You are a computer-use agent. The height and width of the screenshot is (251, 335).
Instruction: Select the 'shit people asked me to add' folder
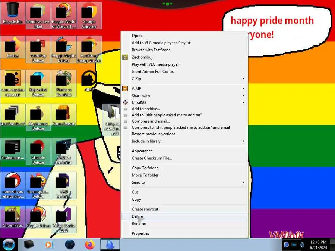[112, 120]
